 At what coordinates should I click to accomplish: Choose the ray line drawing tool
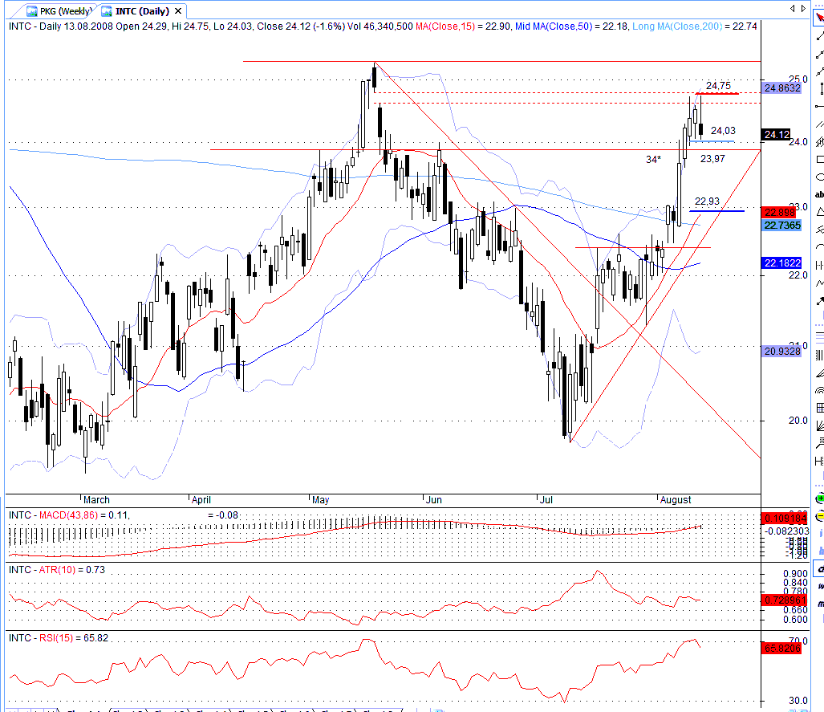pyautogui.click(x=820, y=54)
